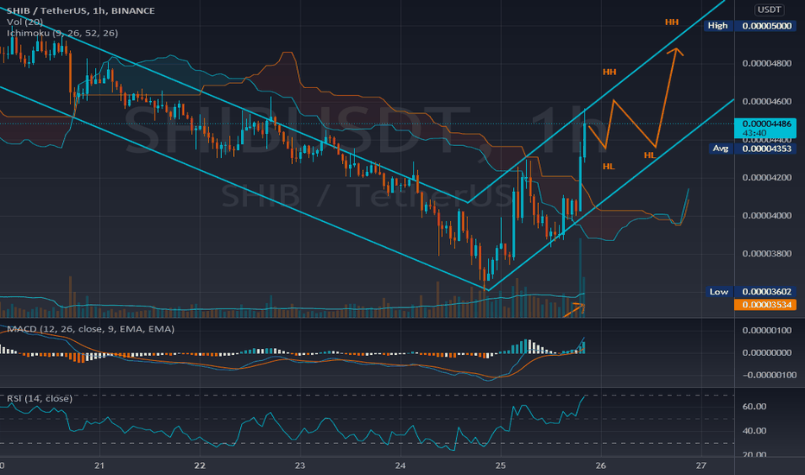Click the High 0.00005000 price label
Image resolution: width=805 pixels, height=475 pixels.
point(750,26)
